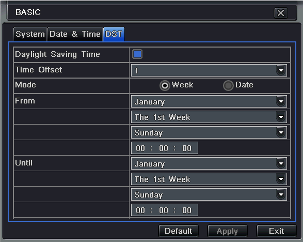
Task: Toggle the Daylight Saving Time checkbox
Action: [x=137, y=54]
